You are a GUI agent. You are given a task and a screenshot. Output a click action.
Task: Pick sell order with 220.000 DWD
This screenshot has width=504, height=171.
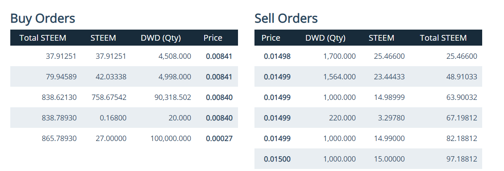[368, 118]
